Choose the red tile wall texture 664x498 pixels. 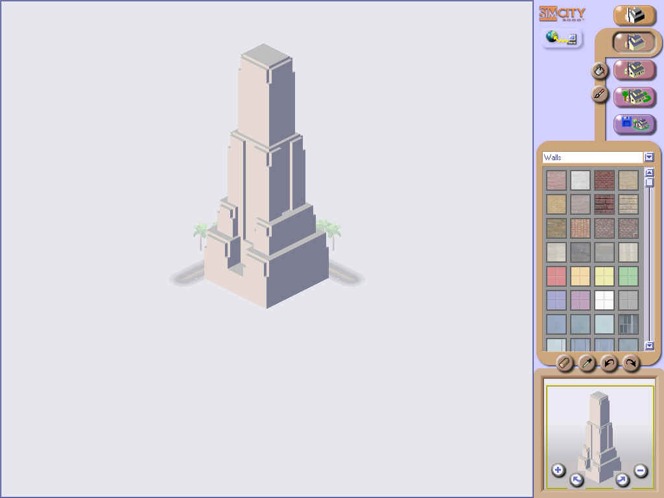point(556,276)
